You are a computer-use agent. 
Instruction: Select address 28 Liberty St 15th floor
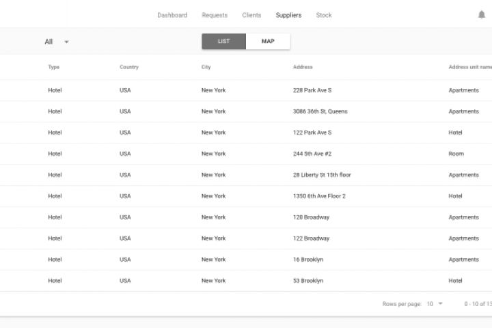pyautogui.click(x=322, y=175)
